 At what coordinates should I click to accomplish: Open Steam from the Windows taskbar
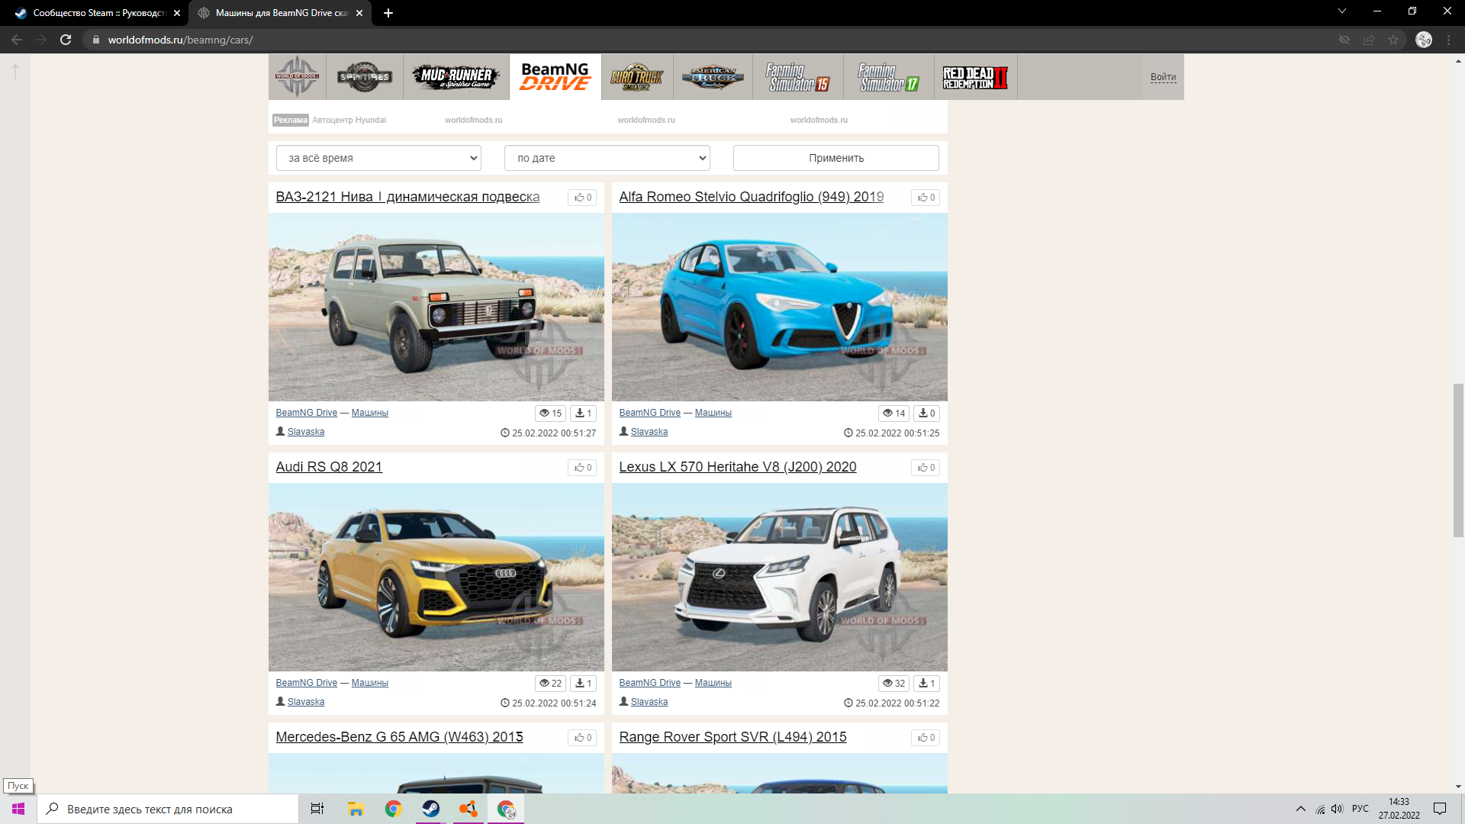click(431, 809)
